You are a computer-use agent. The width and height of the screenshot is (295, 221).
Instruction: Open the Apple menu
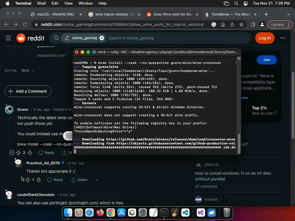pos(7,3)
